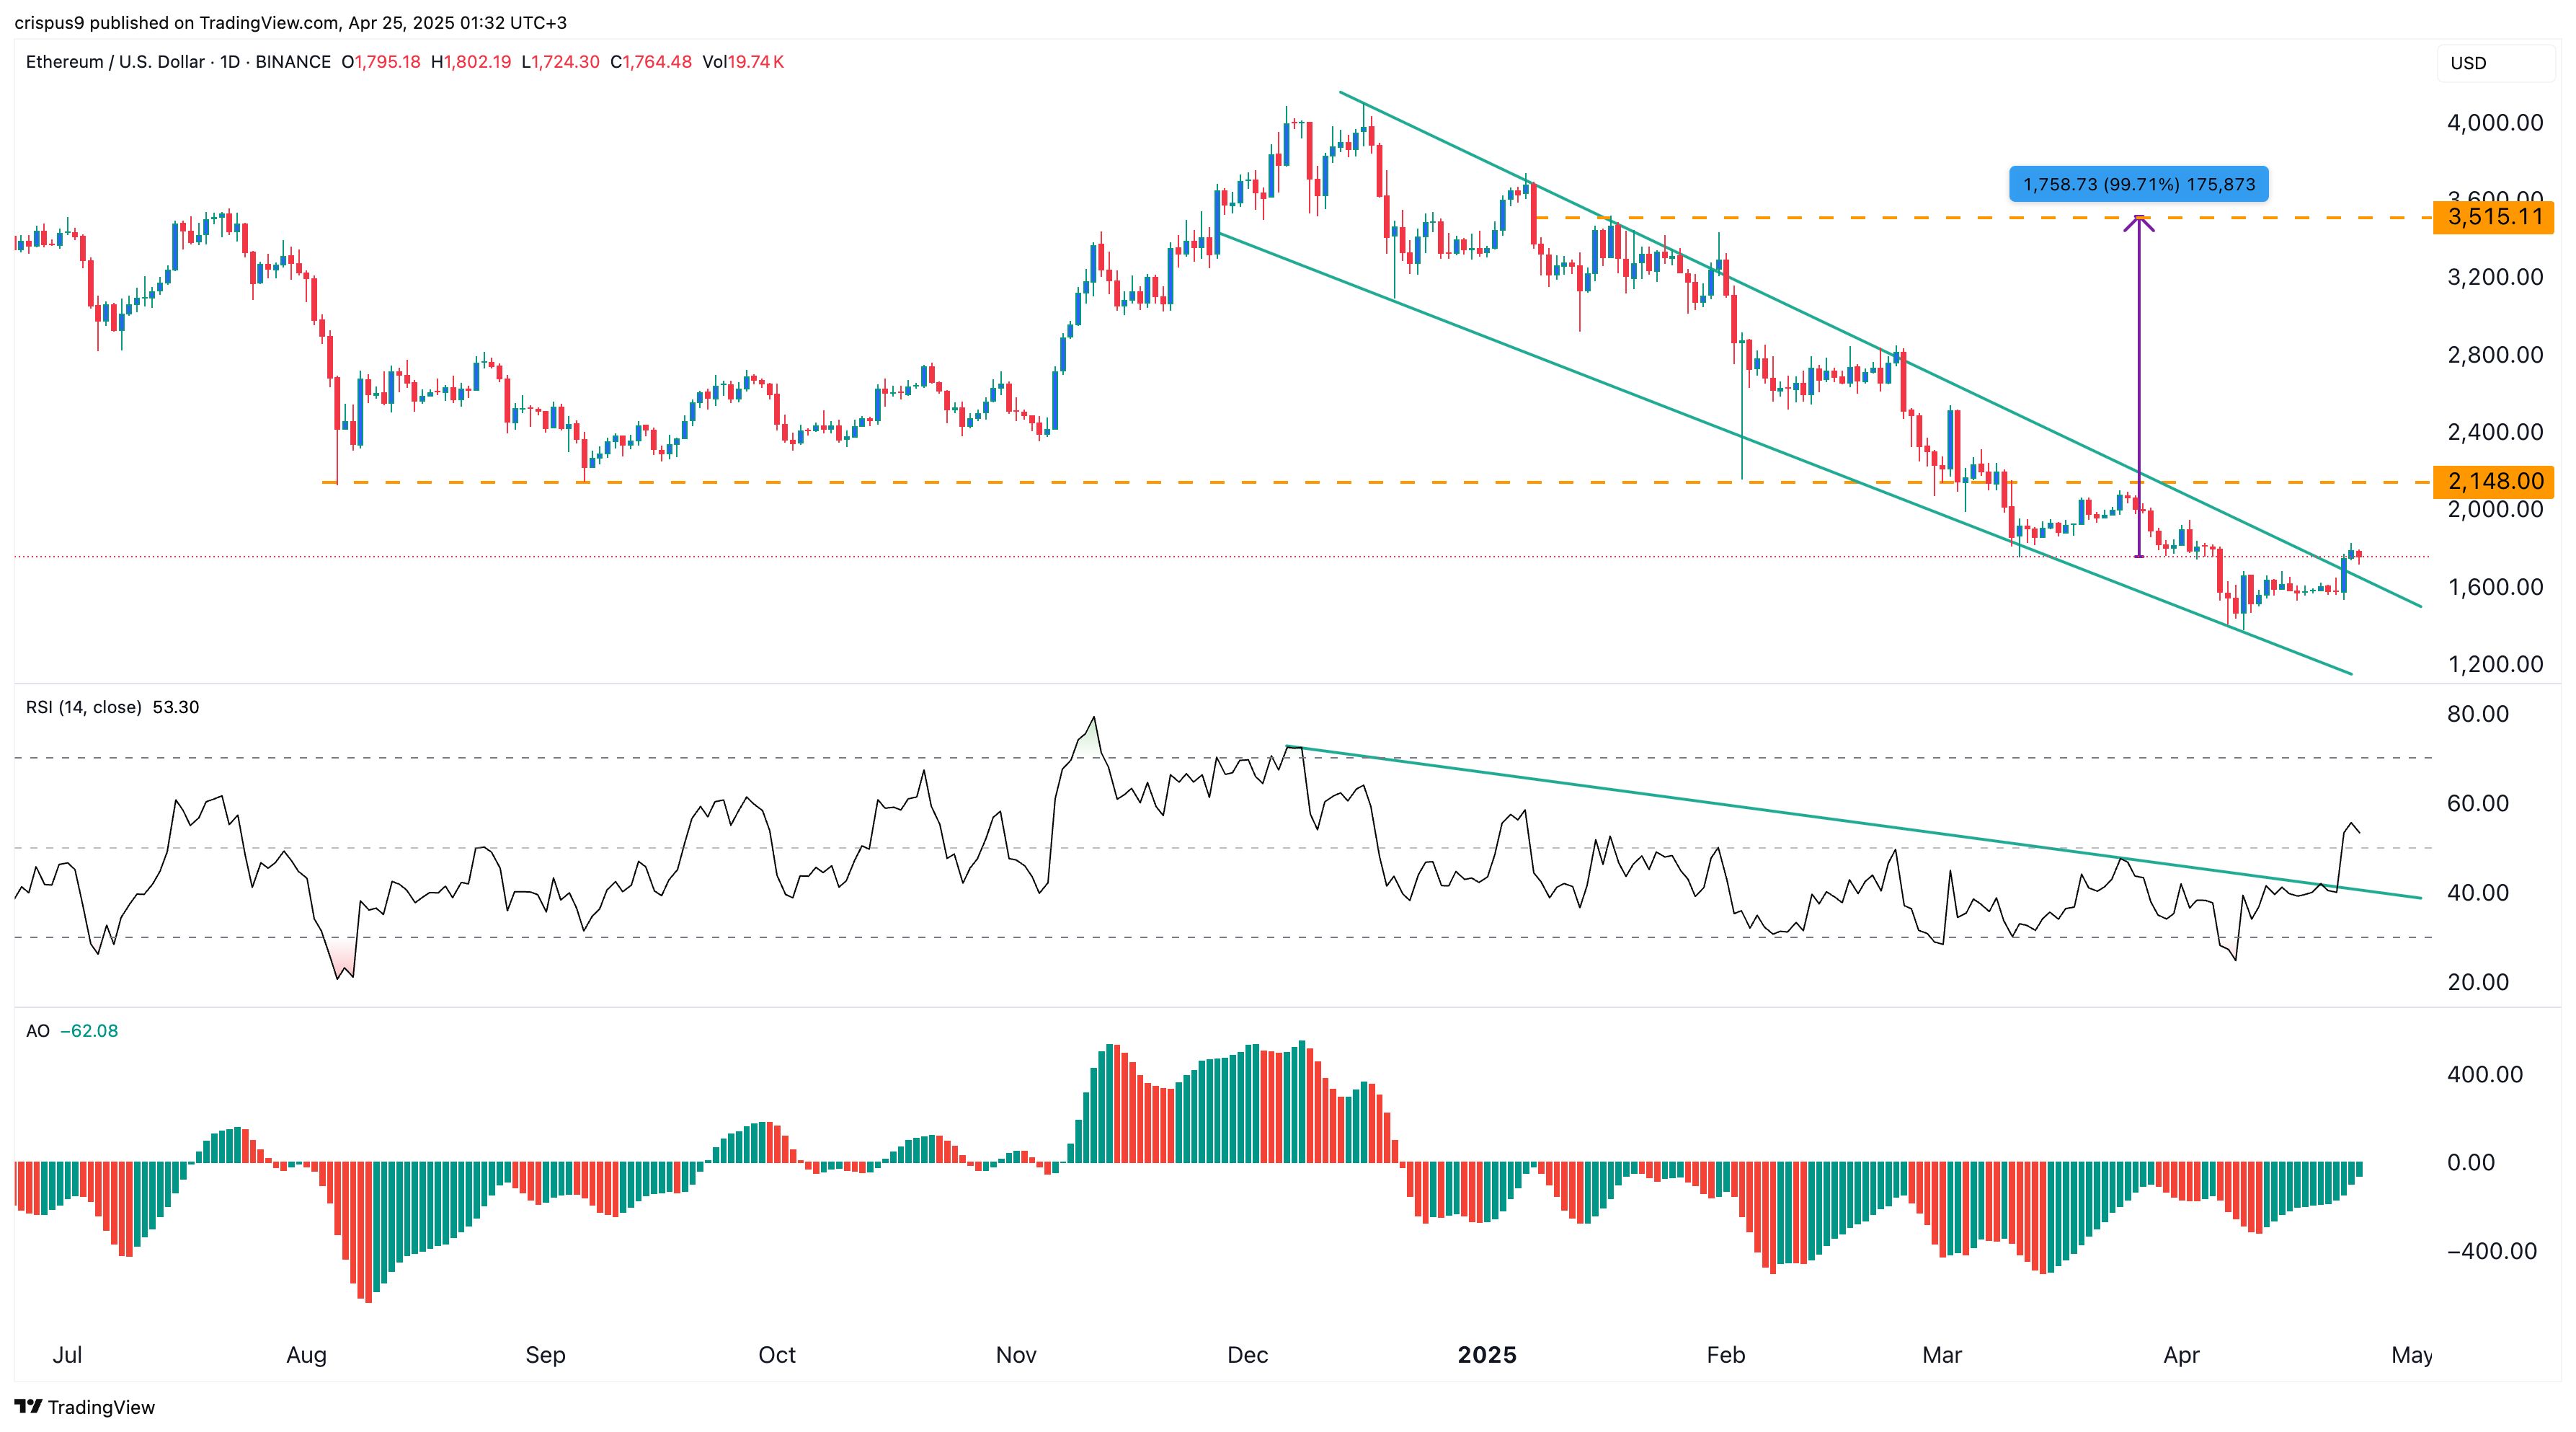Open the Ethereum / U.S. Dollar symbol title
This screenshot has height=1432, width=2576.
pos(114,62)
